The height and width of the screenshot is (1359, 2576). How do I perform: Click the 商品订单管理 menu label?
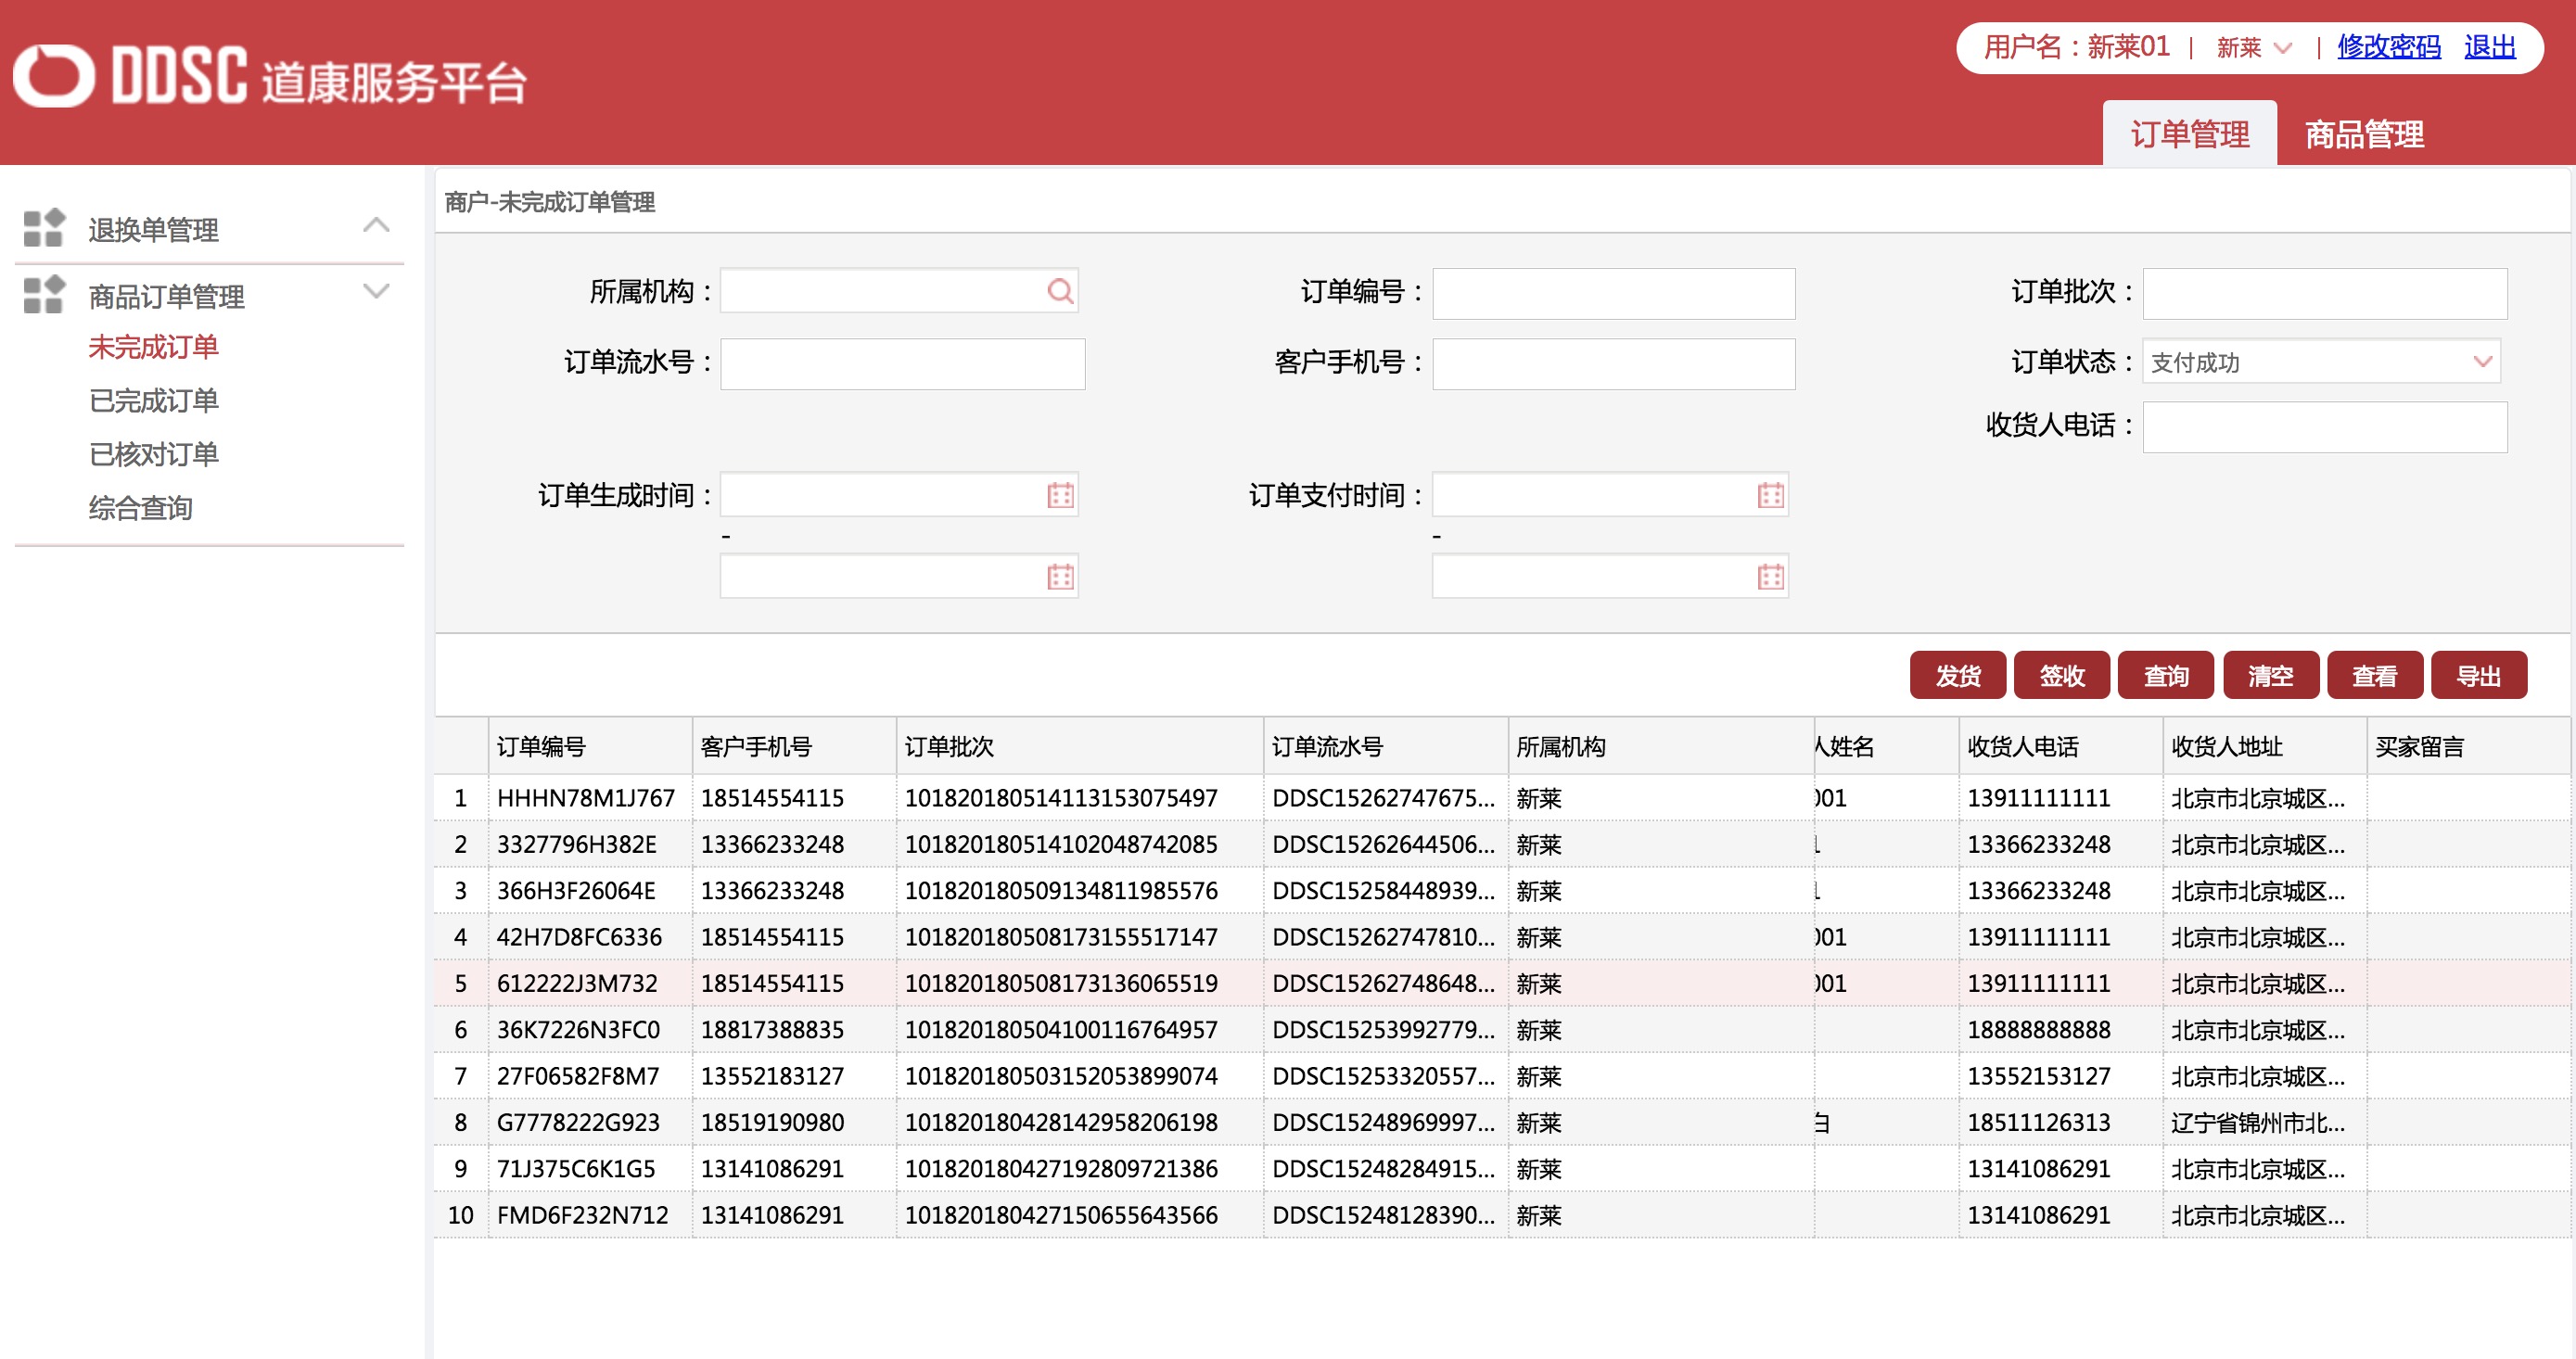pos(166,296)
